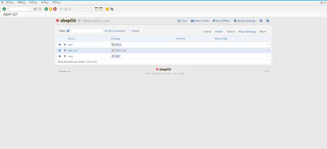The width and height of the screenshot is (327, 149).
Task: Click the Sponsor us link
Action: pyautogui.click(x=65, y=71)
